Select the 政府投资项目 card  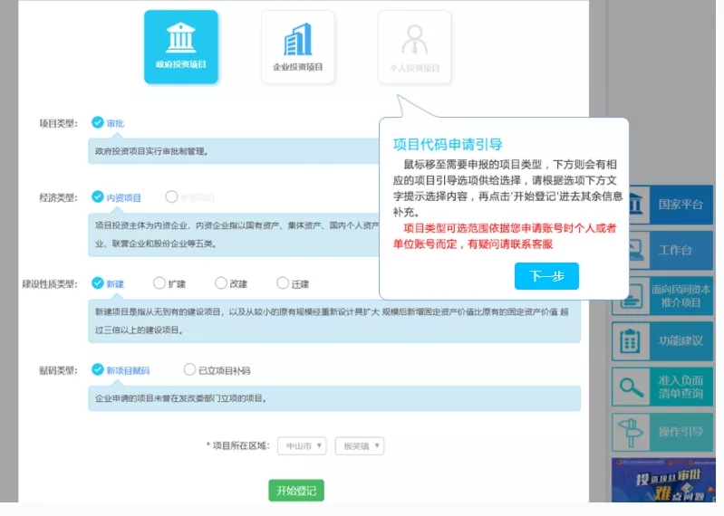point(180,47)
